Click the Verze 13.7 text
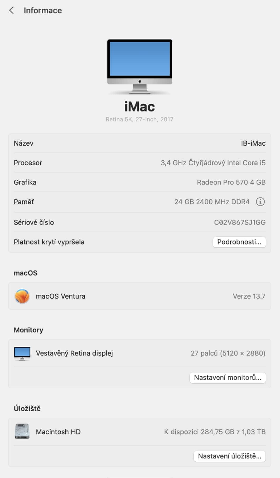Viewport: 280px width, 478px height. (x=249, y=296)
